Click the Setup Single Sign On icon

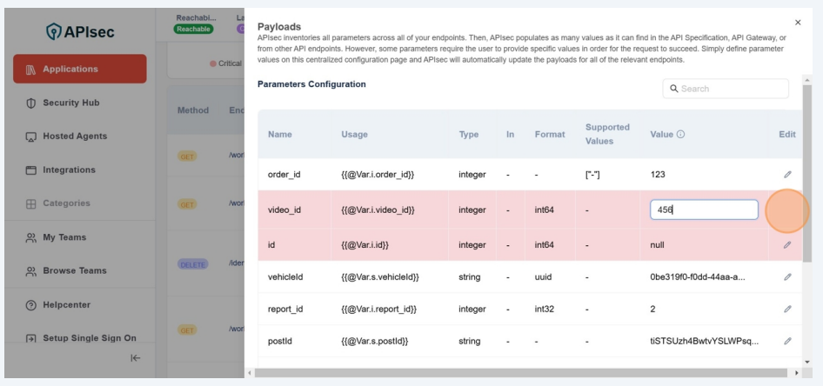(x=31, y=338)
